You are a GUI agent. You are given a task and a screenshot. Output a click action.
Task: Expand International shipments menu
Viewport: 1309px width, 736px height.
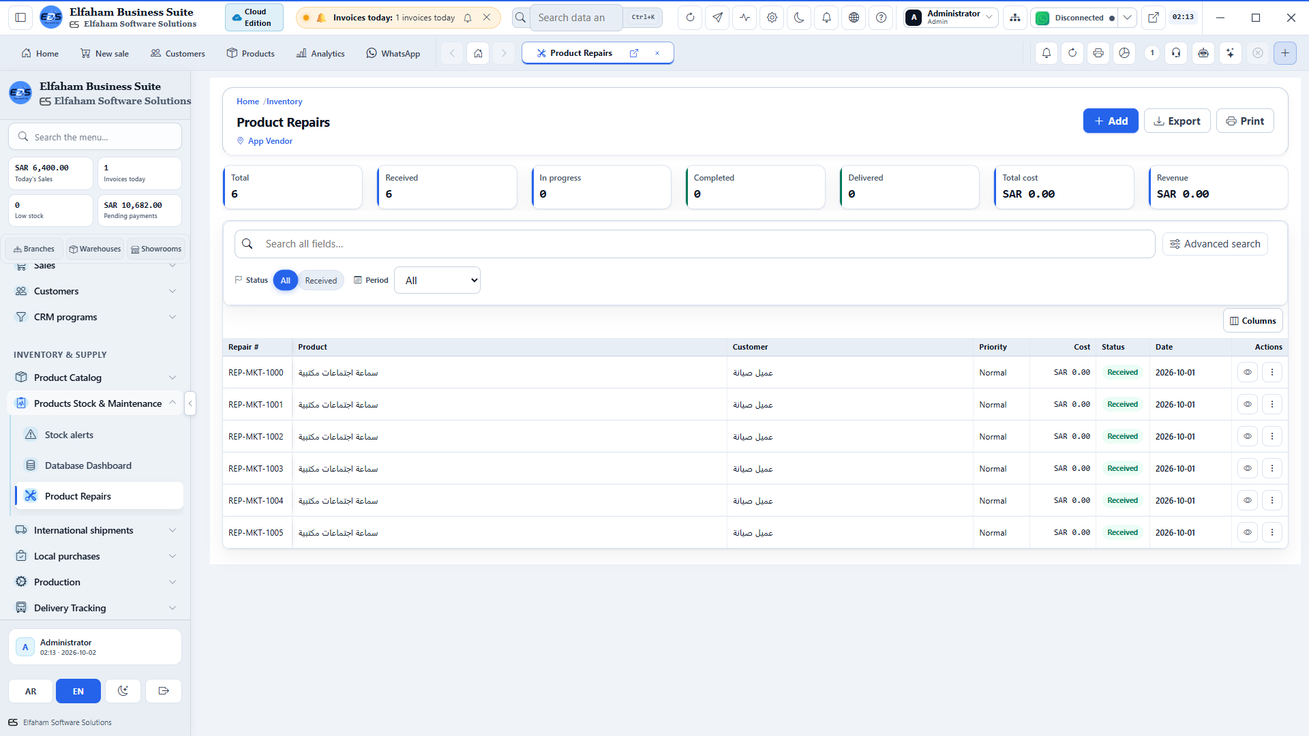coord(95,530)
